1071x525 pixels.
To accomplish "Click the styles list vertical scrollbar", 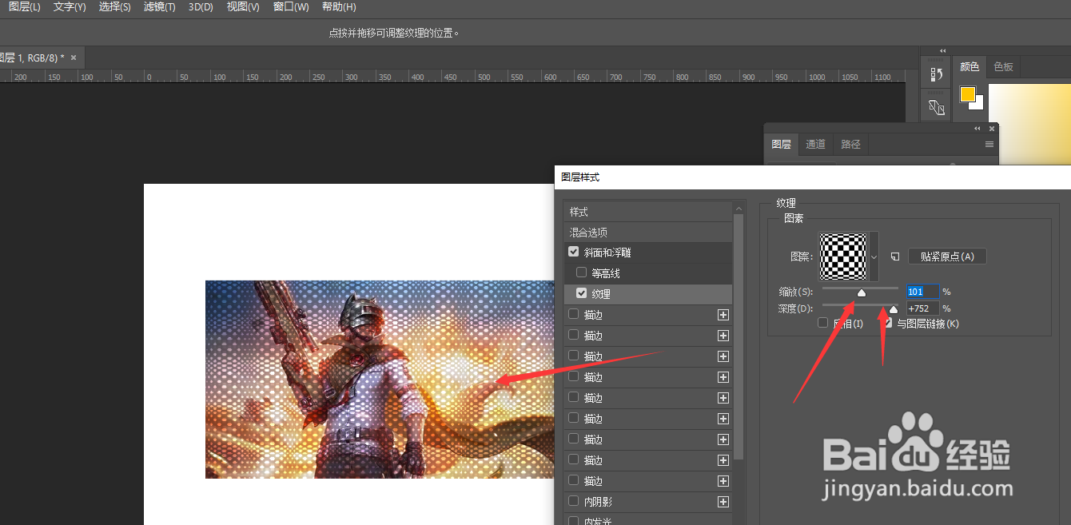I will pos(739,336).
